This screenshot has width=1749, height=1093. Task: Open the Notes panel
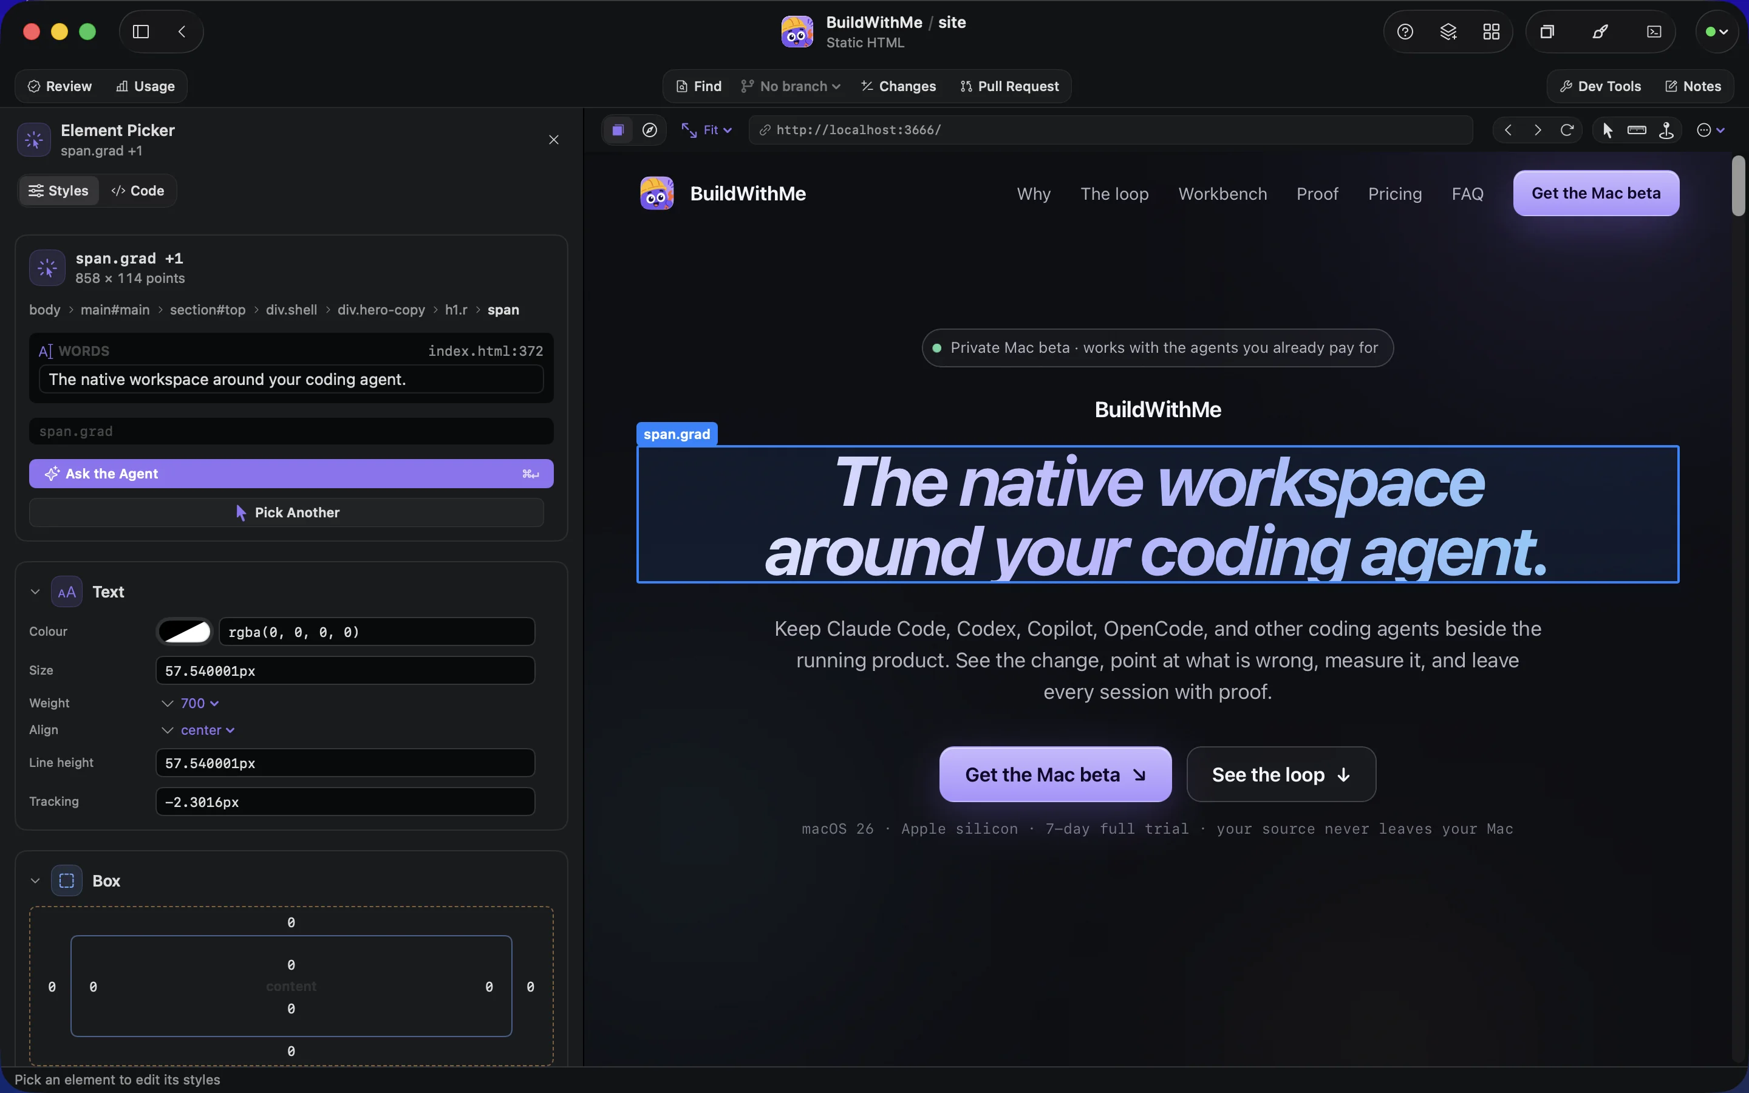1693,87
